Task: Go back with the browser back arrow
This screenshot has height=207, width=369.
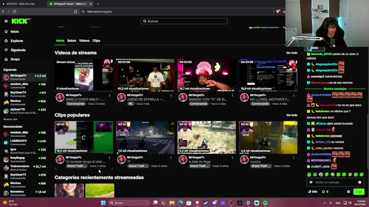Action: point(3,11)
